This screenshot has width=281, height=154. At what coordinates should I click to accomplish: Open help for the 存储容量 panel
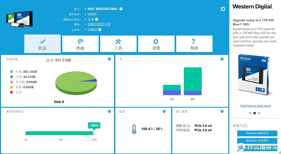pos(109,59)
